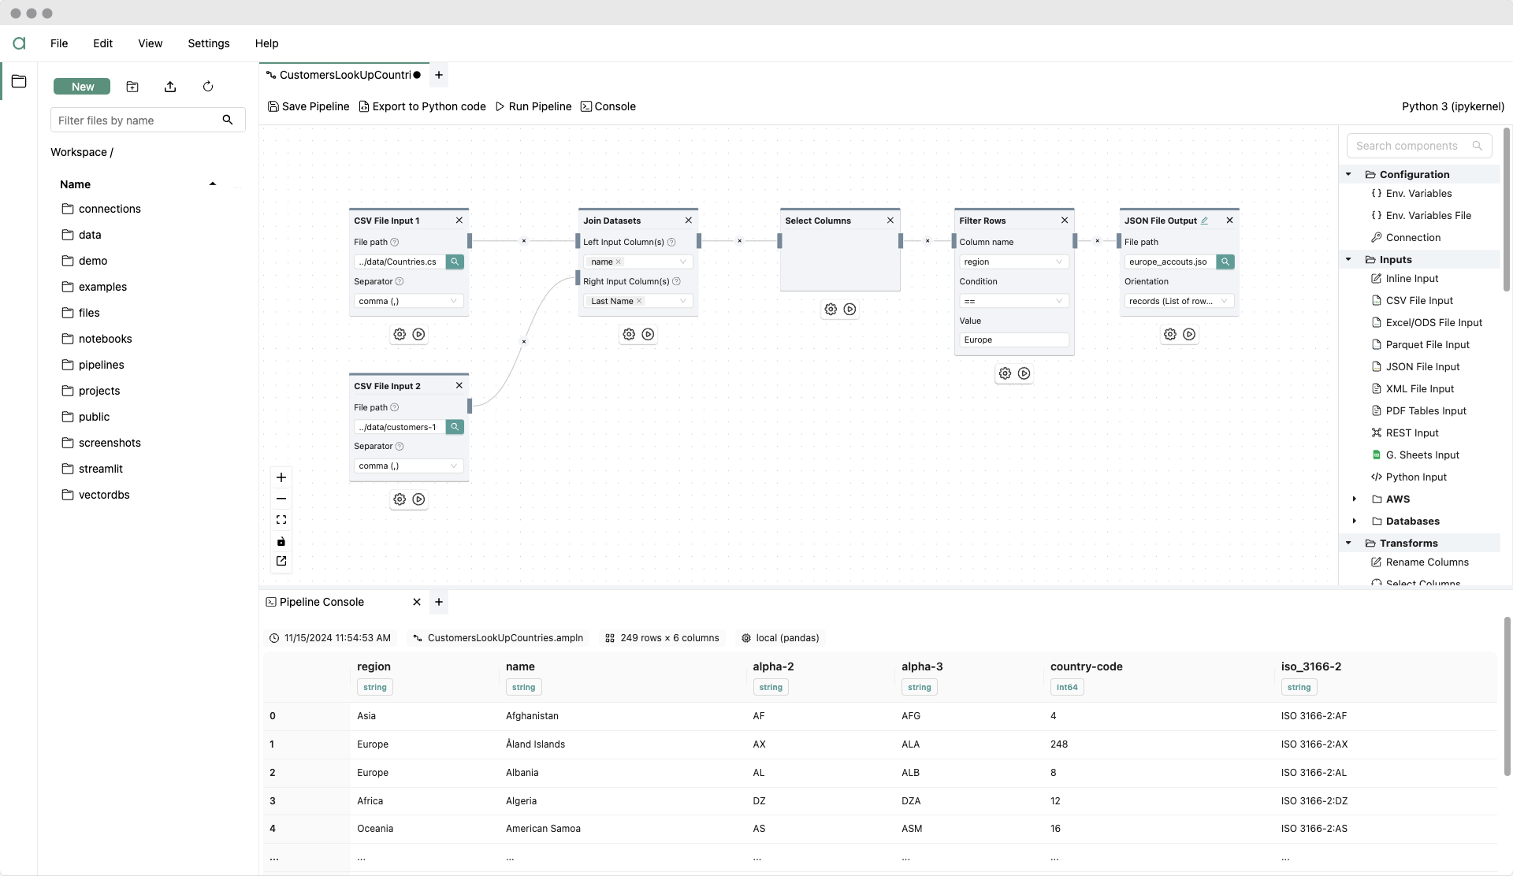
Task: Open the Column name dropdown showing region
Action: click(x=1013, y=262)
